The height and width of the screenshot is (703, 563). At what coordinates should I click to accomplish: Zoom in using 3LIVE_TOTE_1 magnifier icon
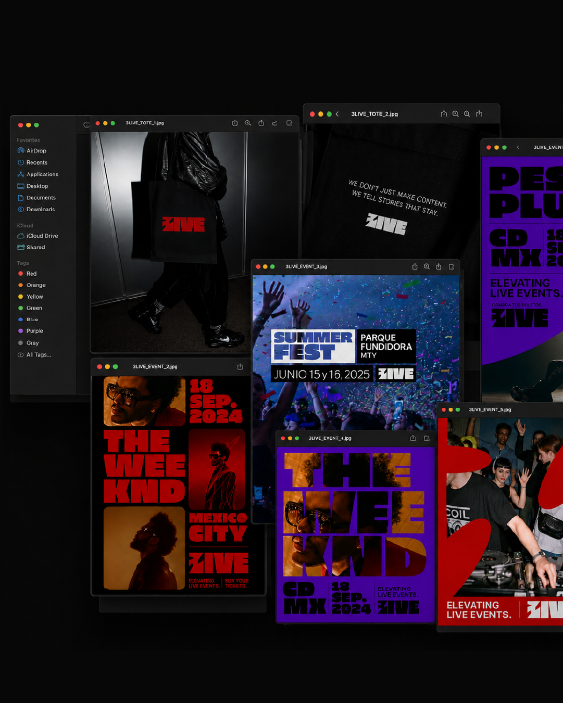pyautogui.click(x=248, y=123)
